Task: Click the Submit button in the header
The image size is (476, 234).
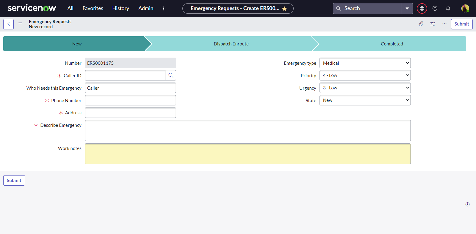Action: click(461, 24)
